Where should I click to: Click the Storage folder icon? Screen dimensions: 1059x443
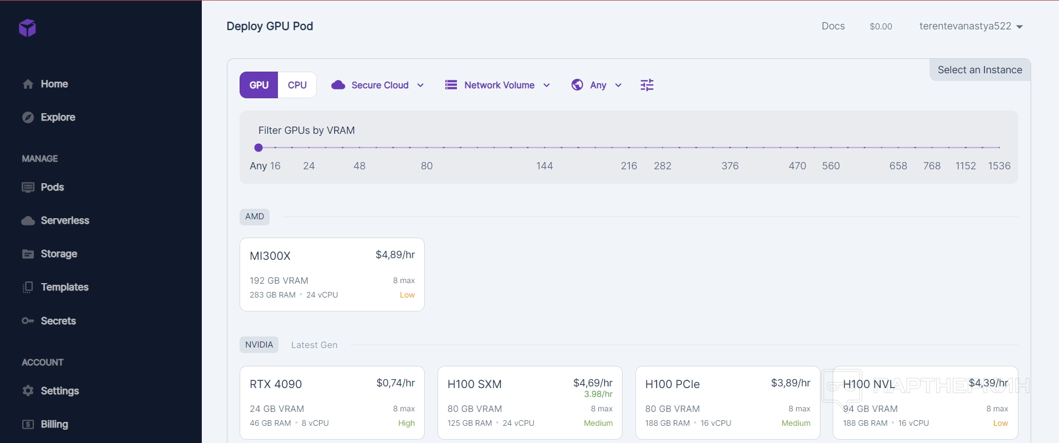tap(28, 254)
